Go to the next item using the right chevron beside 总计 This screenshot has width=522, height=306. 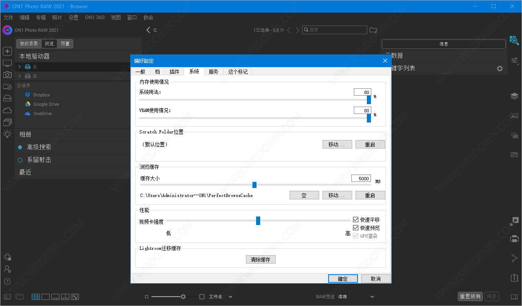click(298, 30)
